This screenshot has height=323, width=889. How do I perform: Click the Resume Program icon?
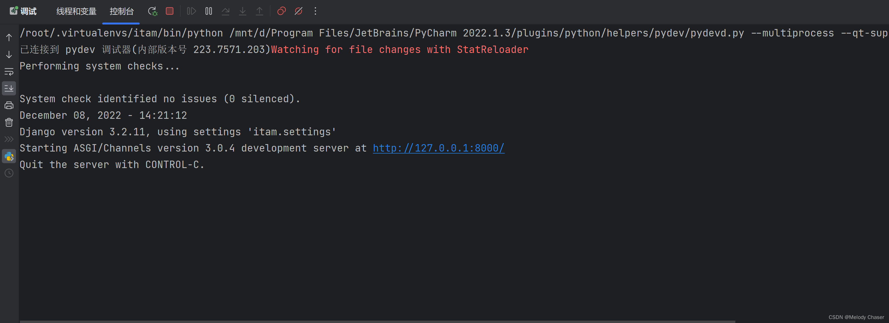(x=191, y=11)
